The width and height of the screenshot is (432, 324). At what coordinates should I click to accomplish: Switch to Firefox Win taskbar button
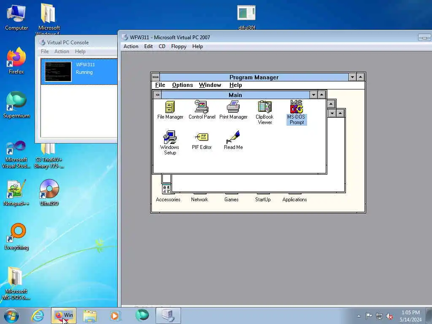pyautogui.click(x=64, y=316)
